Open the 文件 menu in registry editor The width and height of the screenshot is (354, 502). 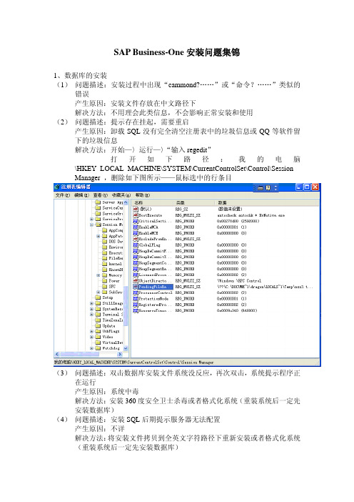pyautogui.click(x=62, y=195)
